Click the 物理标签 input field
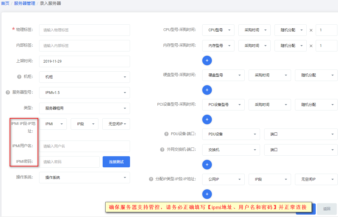 85,30
